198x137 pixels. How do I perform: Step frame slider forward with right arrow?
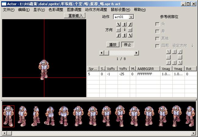coord(136,53)
